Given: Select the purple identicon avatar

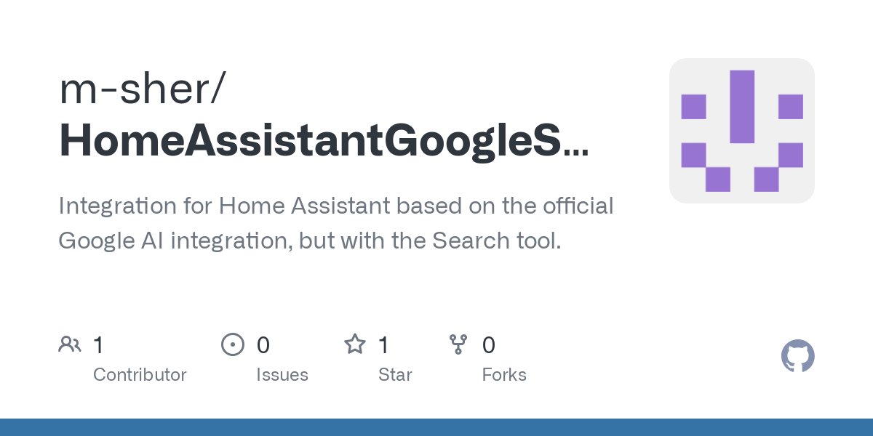Looking at the screenshot, I should click(741, 131).
